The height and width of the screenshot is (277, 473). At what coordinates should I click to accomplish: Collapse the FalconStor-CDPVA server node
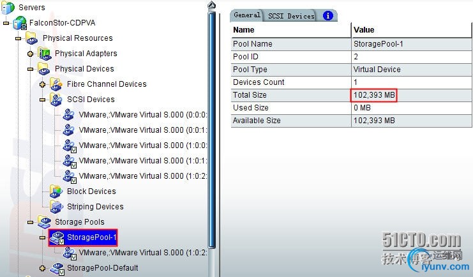pyautogui.click(x=6, y=23)
